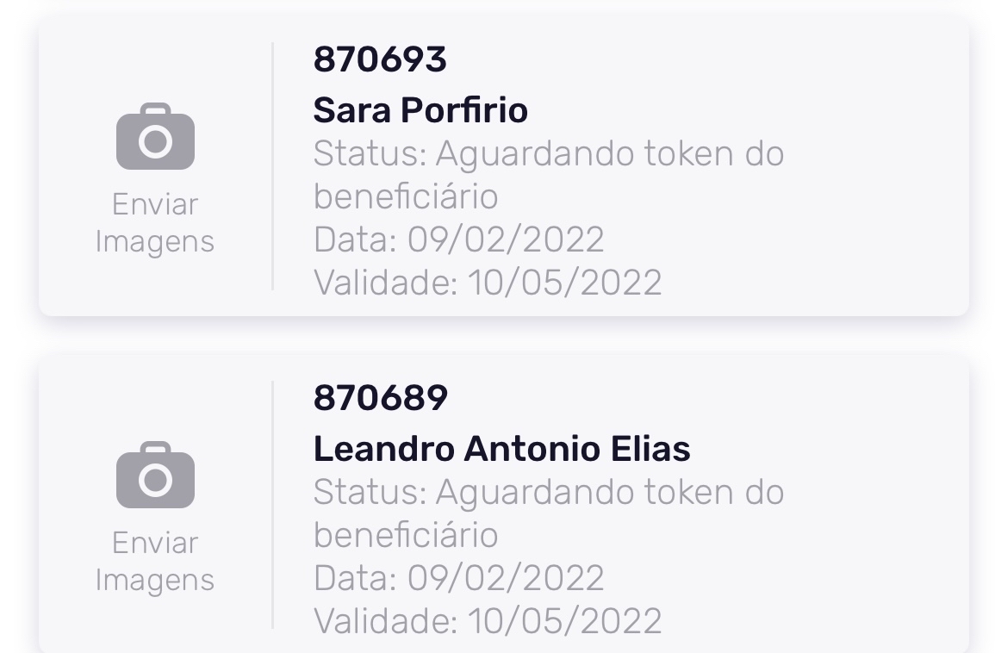Click the vertical divider in Leandro's card
Screen dimensions: 995x653
coord(272,505)
